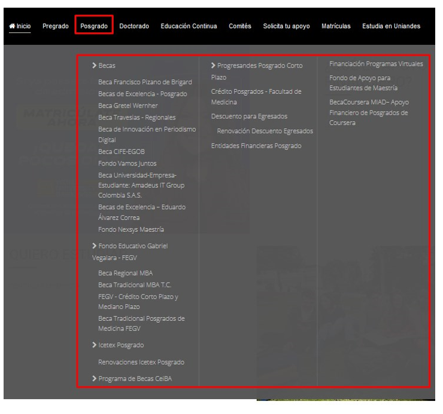443x414 pixels.
Task: Select the Beca CIFE-EGOB link
Action: (x=121, y=152)
